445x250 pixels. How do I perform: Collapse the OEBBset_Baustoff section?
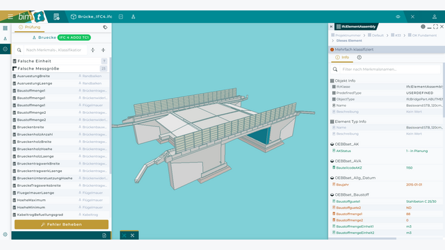350,194
